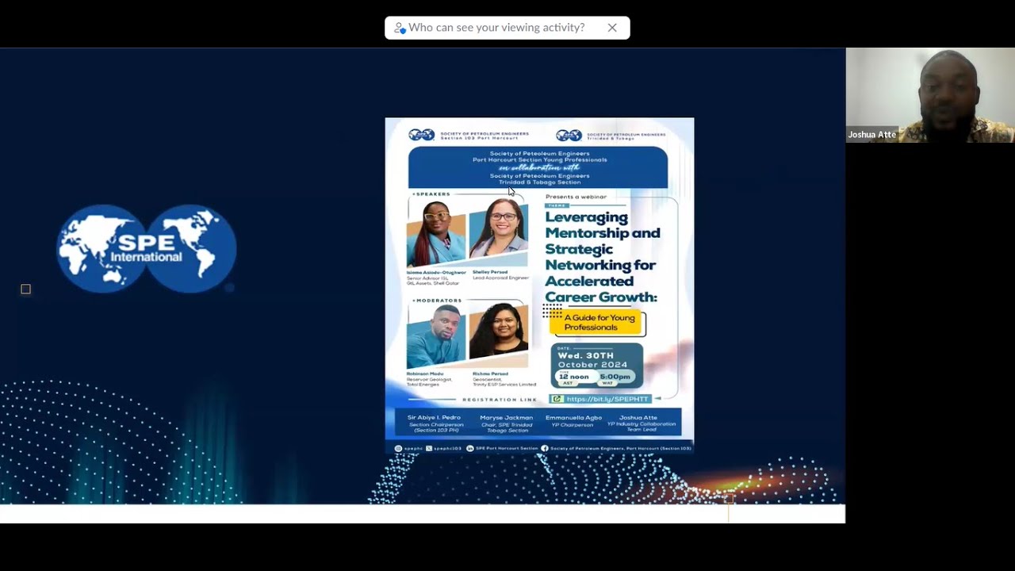Click the Section 103 Port Harcourt SPE logo

coord(422,135)
